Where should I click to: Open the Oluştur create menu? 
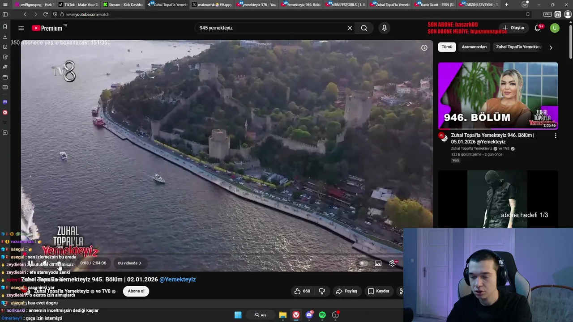click(x=513, y=28)
